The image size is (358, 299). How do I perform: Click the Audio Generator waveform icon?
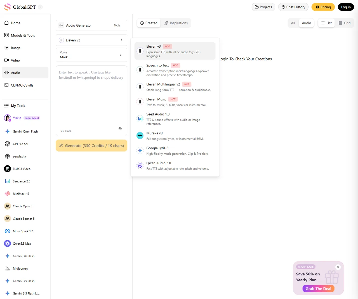(61, 26)
